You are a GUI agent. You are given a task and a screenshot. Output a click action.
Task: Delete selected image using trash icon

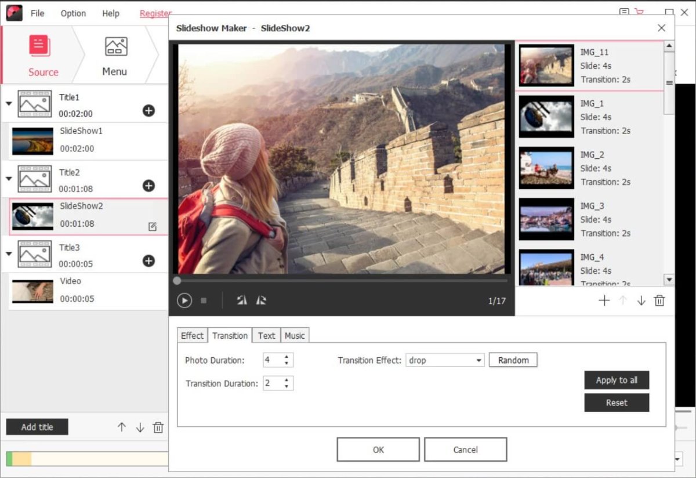point(661,300)
